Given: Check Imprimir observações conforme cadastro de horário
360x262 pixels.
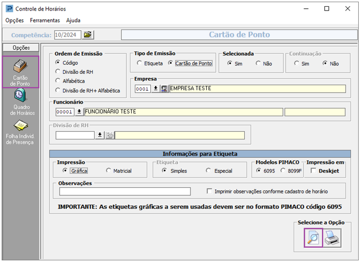Looking at the screenshot, I should pos(210,192).
